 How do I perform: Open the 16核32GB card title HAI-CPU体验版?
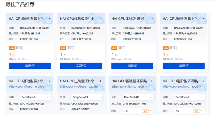77,19
